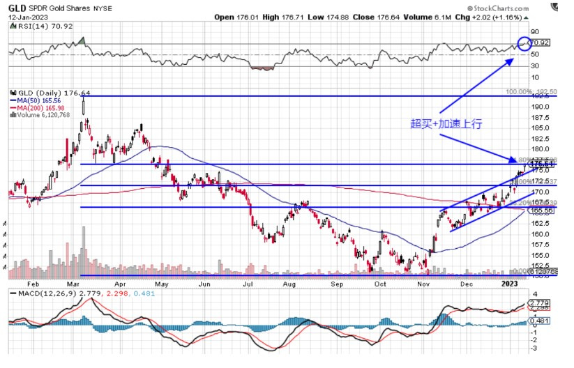Click the 157.5 price axis label
Image resolution: width=574 pixels, height=368 pixels.
pyautogui.click(x=540, y=245)
